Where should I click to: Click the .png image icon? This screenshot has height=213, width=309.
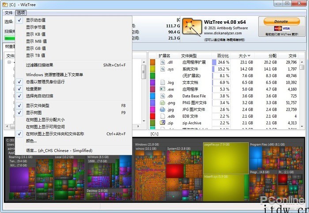click(162, 103)
